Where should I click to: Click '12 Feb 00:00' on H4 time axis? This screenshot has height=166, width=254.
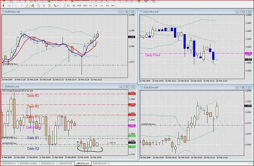45,157
